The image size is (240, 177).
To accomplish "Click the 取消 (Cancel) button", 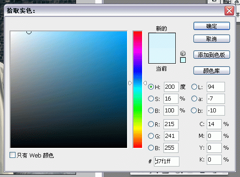I will [211, 39].
